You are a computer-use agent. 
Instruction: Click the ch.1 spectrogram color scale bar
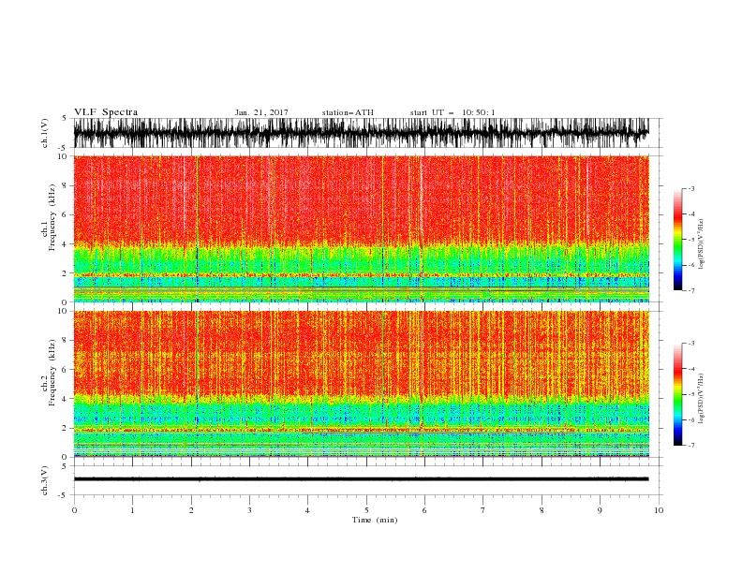677,240
